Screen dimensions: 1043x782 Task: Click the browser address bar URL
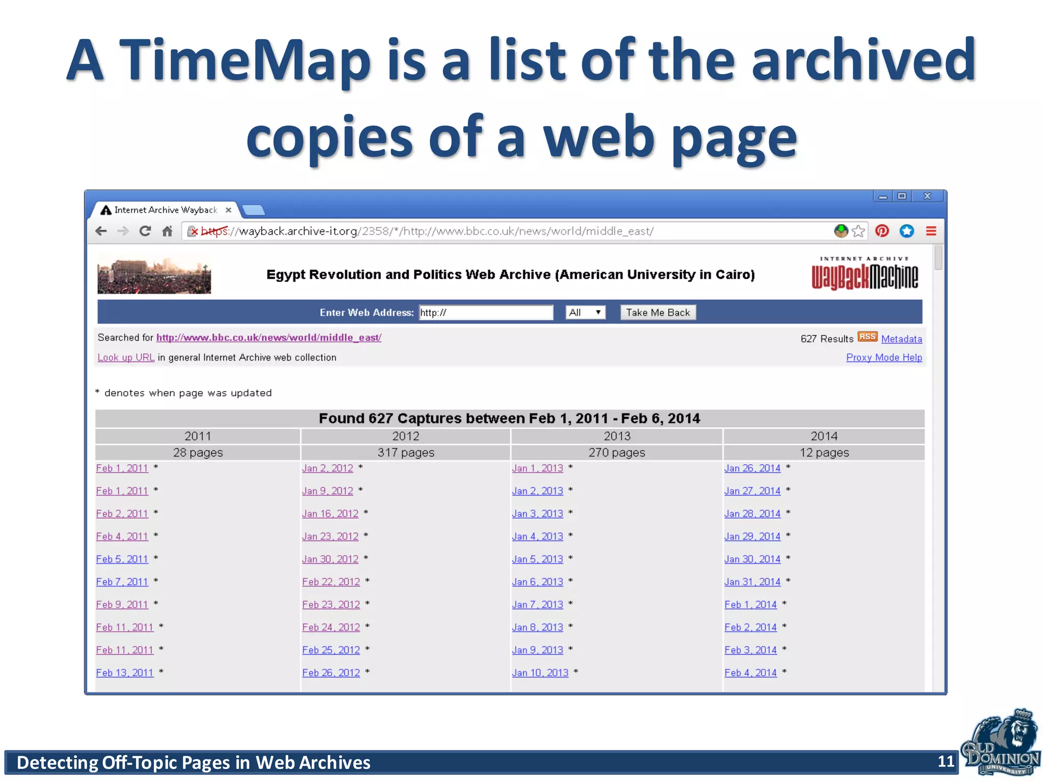click(x=428, y=231)
